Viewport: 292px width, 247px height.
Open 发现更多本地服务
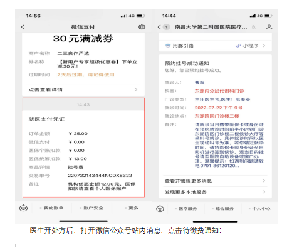(215, 192)
